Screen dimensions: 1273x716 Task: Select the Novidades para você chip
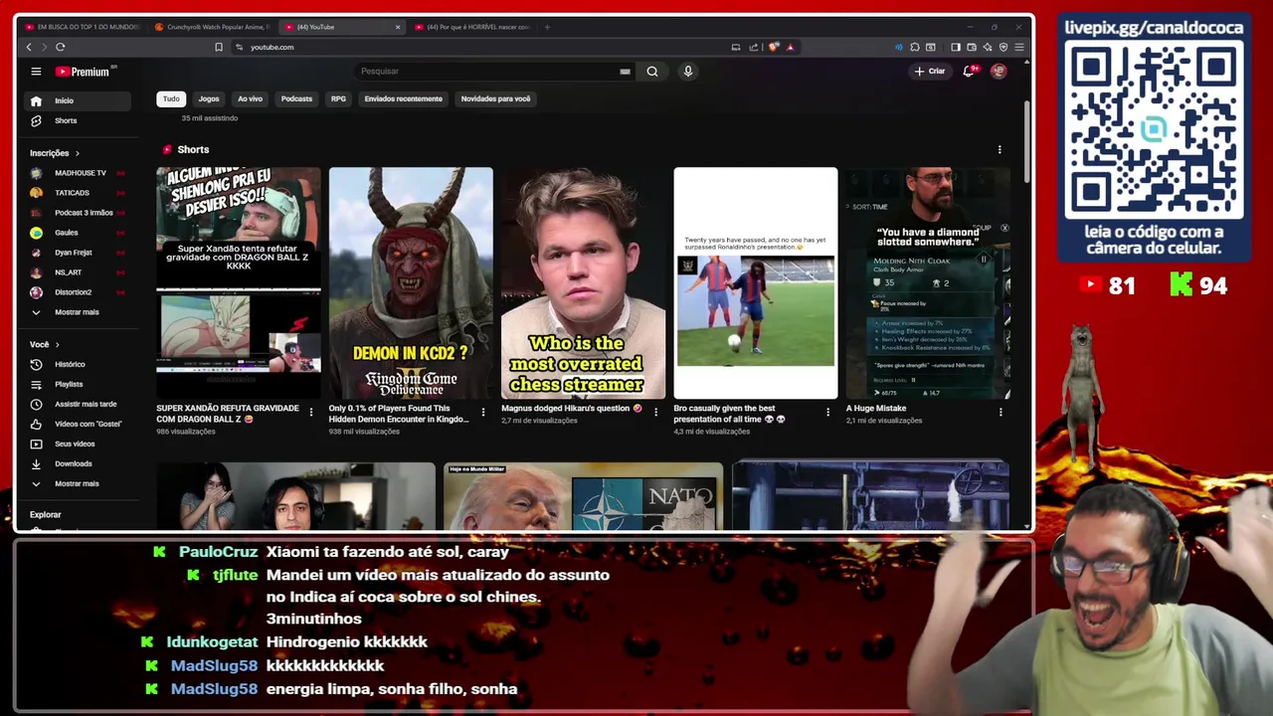tap(495, 98)
